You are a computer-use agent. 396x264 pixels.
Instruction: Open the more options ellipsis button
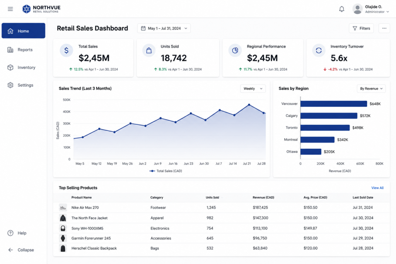click(384, 28)
